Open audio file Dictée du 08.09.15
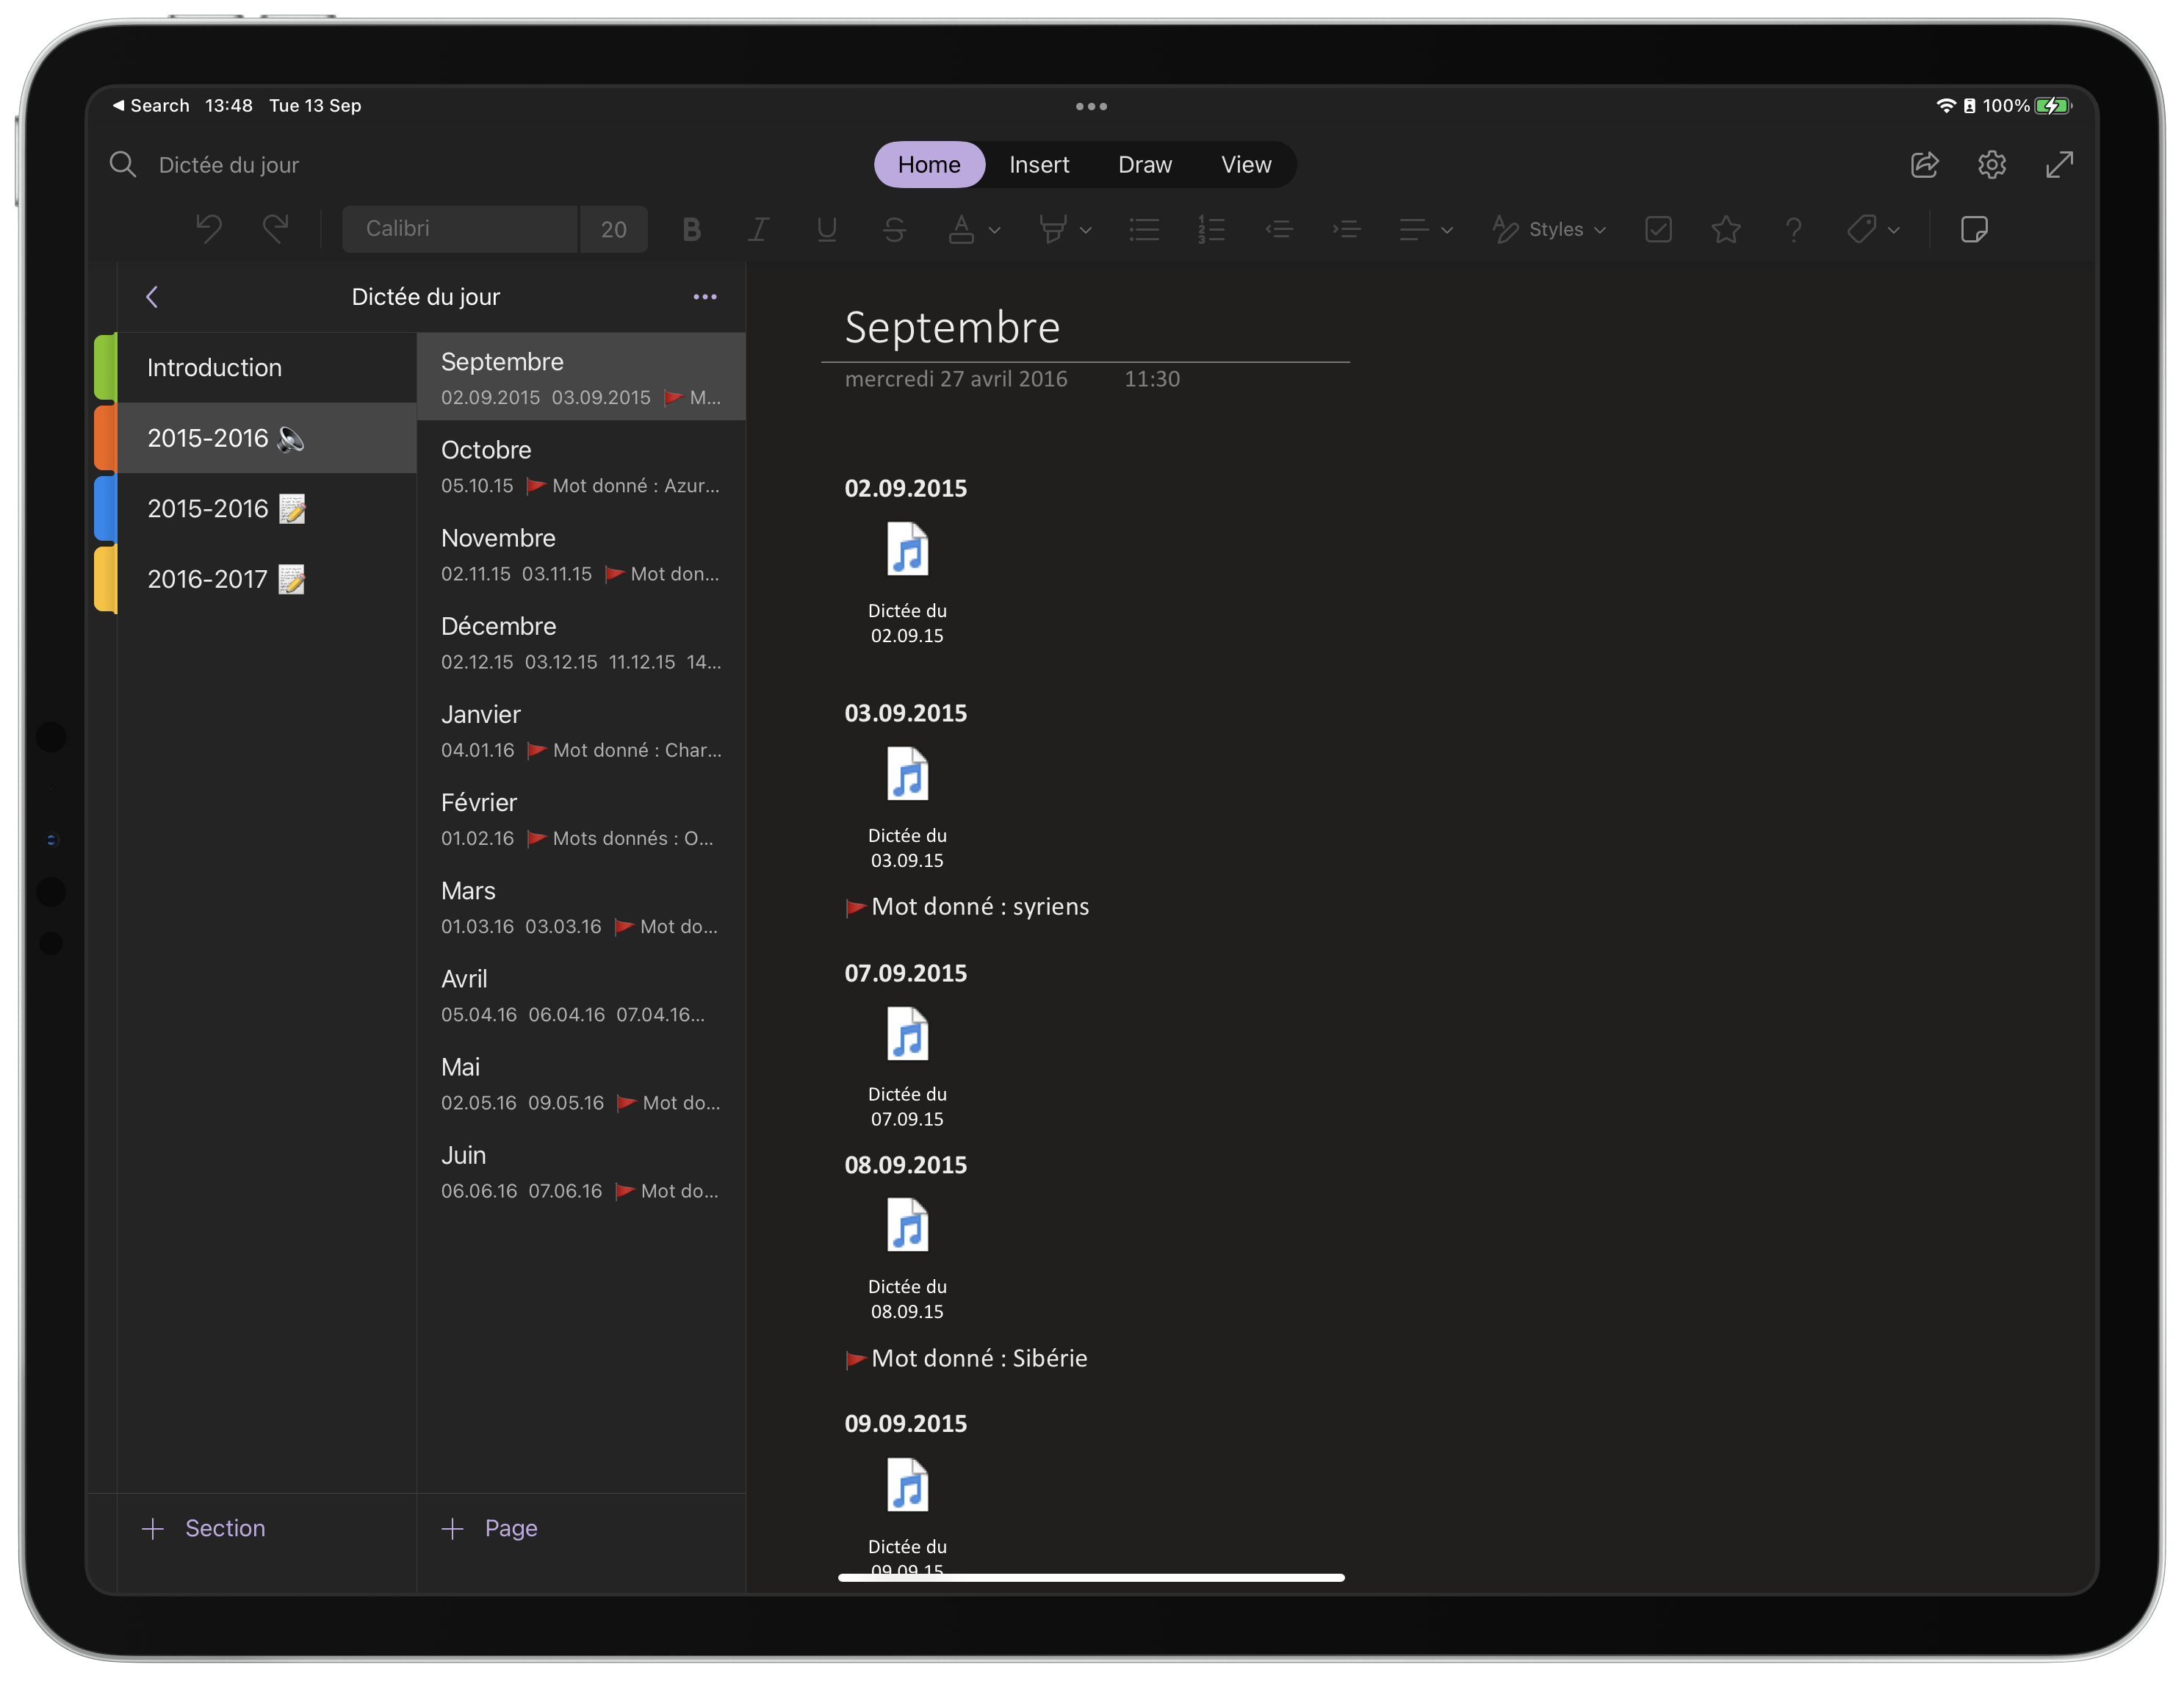Image resolution: width=2184 pixels, height=1681 pixels. tap(907, 1260)
